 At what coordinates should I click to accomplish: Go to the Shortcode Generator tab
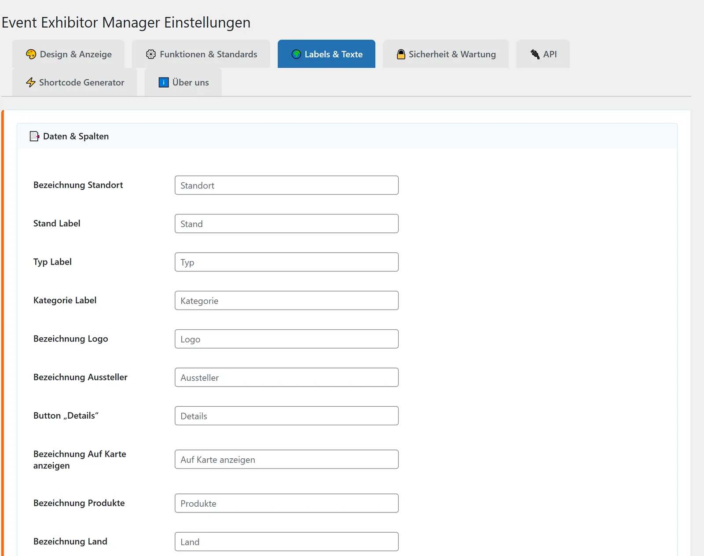click(75, 82)
